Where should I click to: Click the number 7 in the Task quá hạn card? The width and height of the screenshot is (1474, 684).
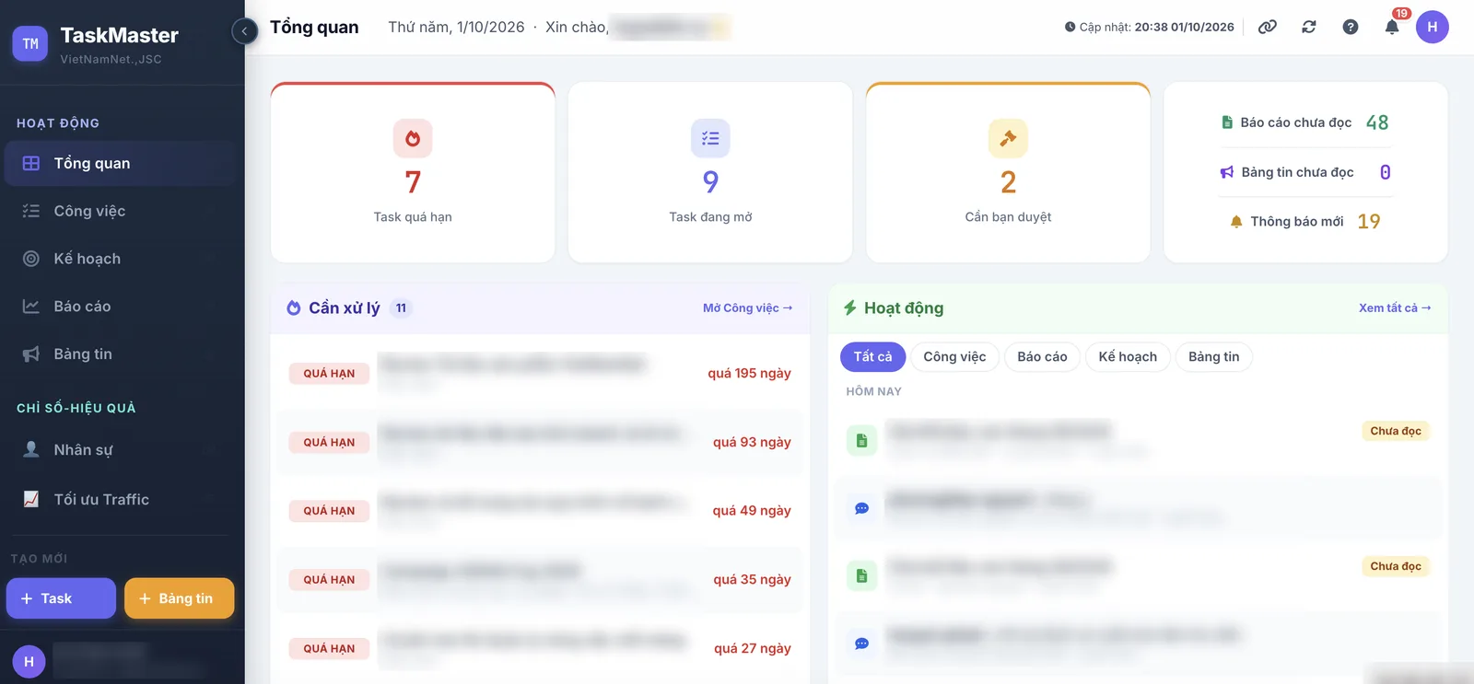[x=413, y=182]
